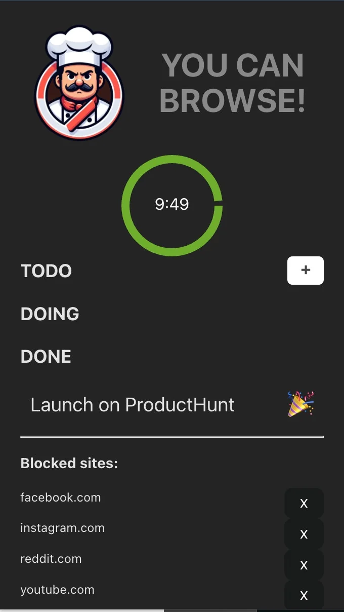Click the YOU CAN BROWSE heading
The height and width of the screenshot is (612, 344).
tap(233, 83)
